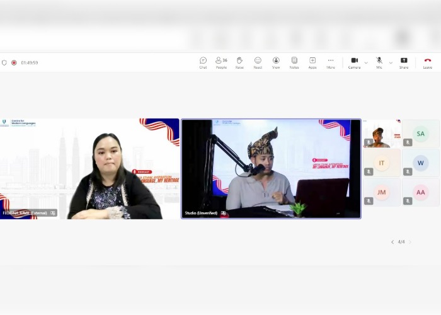
Task: Click the shield security icon
Action: pyautogui.click(x=4, y=63)
